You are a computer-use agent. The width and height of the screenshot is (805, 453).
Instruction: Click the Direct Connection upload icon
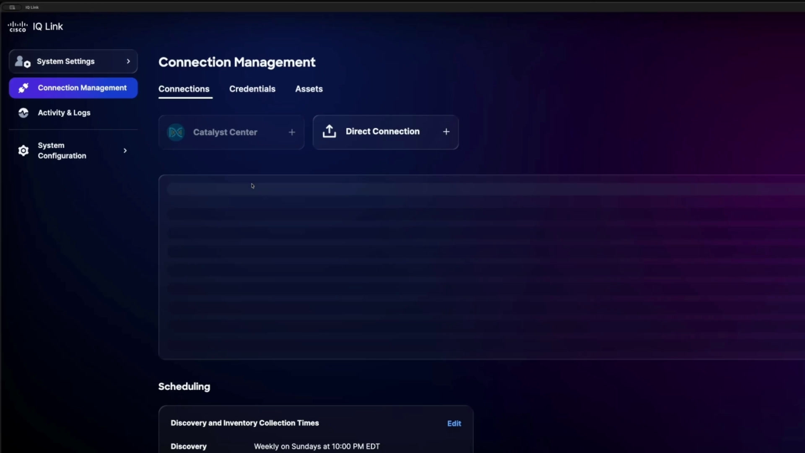click(330, 132)
